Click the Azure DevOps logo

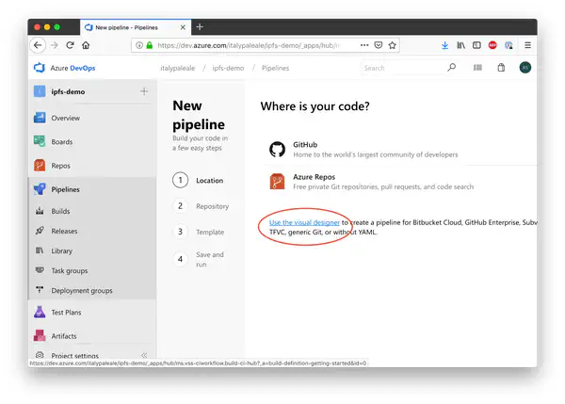click(x=64, y=68)
